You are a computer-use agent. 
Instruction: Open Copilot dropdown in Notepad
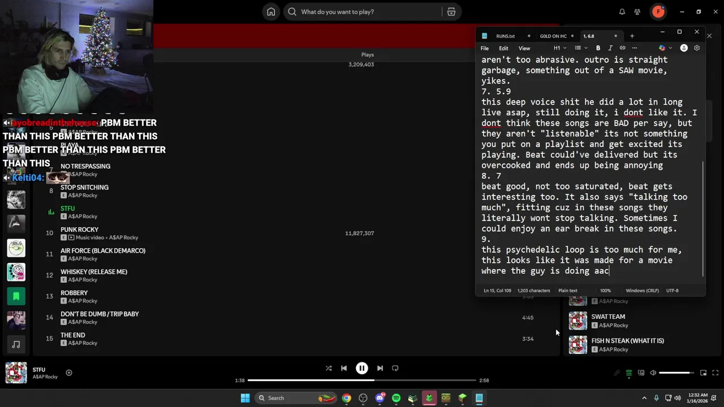[x=665, y=48]
